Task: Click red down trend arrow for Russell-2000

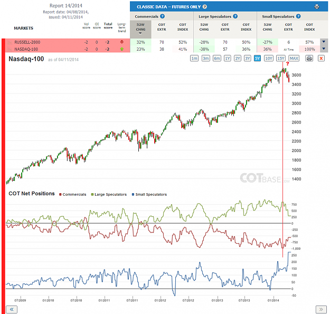Action: [121, 42]
